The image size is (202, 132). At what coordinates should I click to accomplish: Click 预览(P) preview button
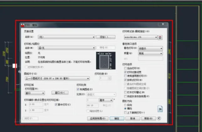coord(30,119)
